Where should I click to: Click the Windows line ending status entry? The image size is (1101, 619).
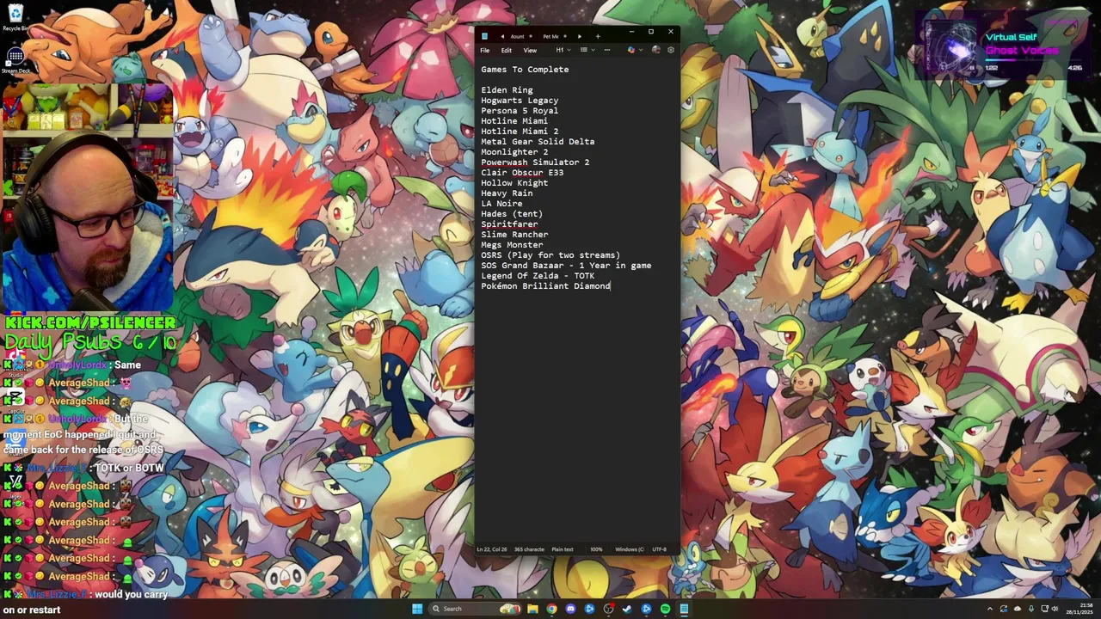click(x=630, y=549)
